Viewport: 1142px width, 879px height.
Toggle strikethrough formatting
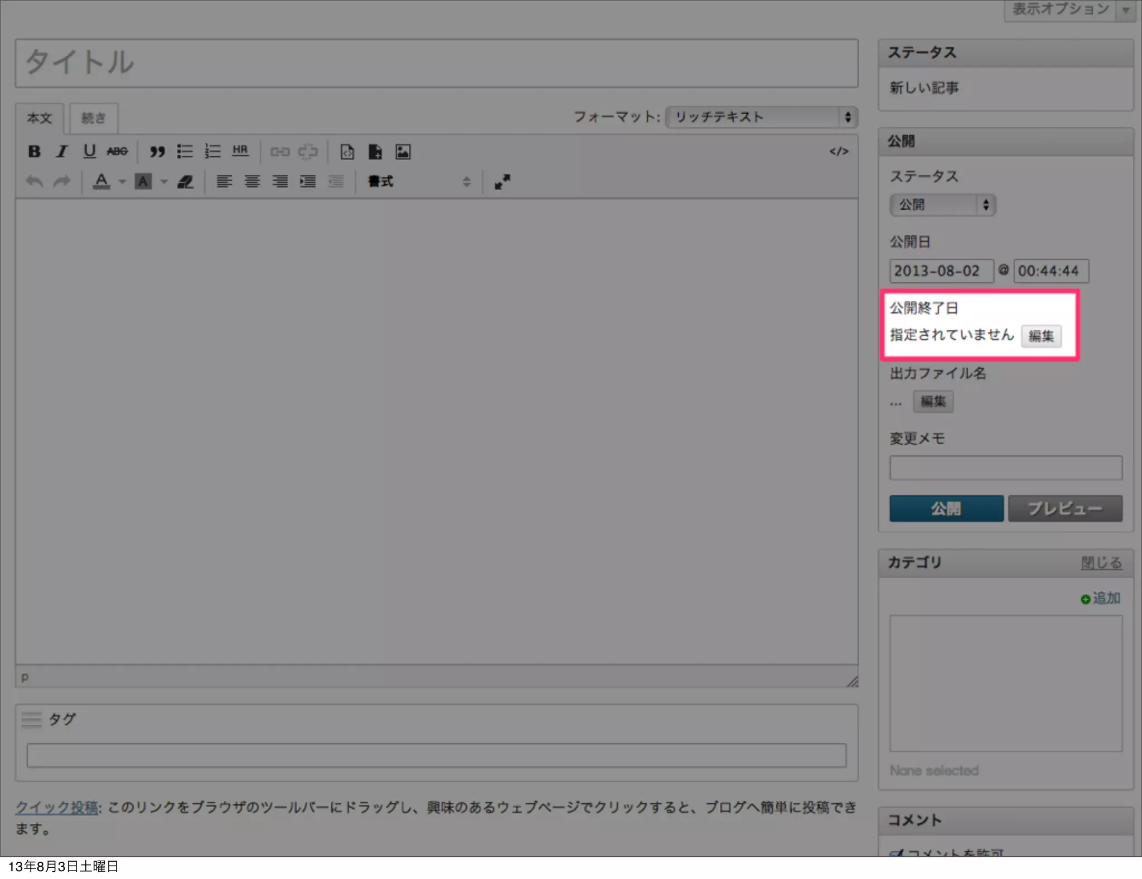point(117,151)
